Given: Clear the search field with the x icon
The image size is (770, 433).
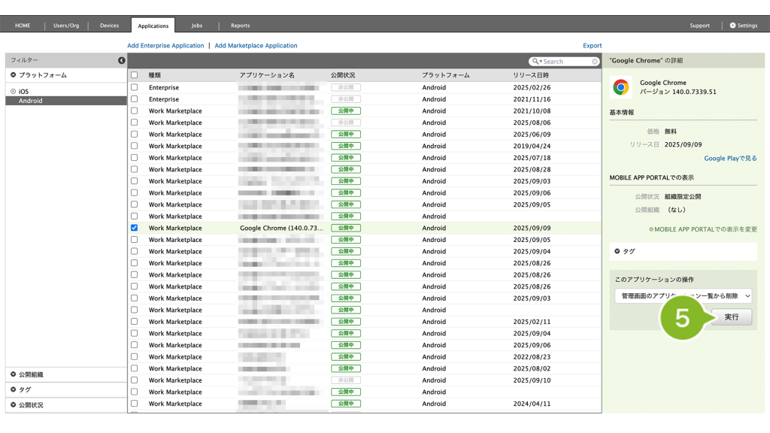Looking at the screenshot, I should 596,62.
